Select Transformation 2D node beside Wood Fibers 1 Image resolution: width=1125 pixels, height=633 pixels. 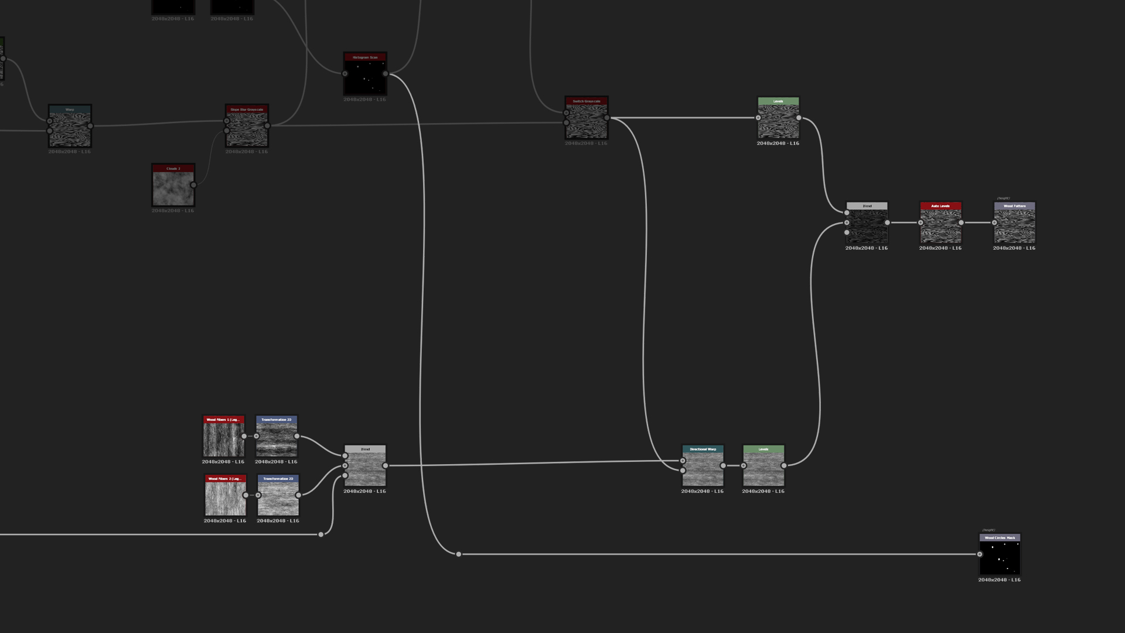(x=277, y=438)
